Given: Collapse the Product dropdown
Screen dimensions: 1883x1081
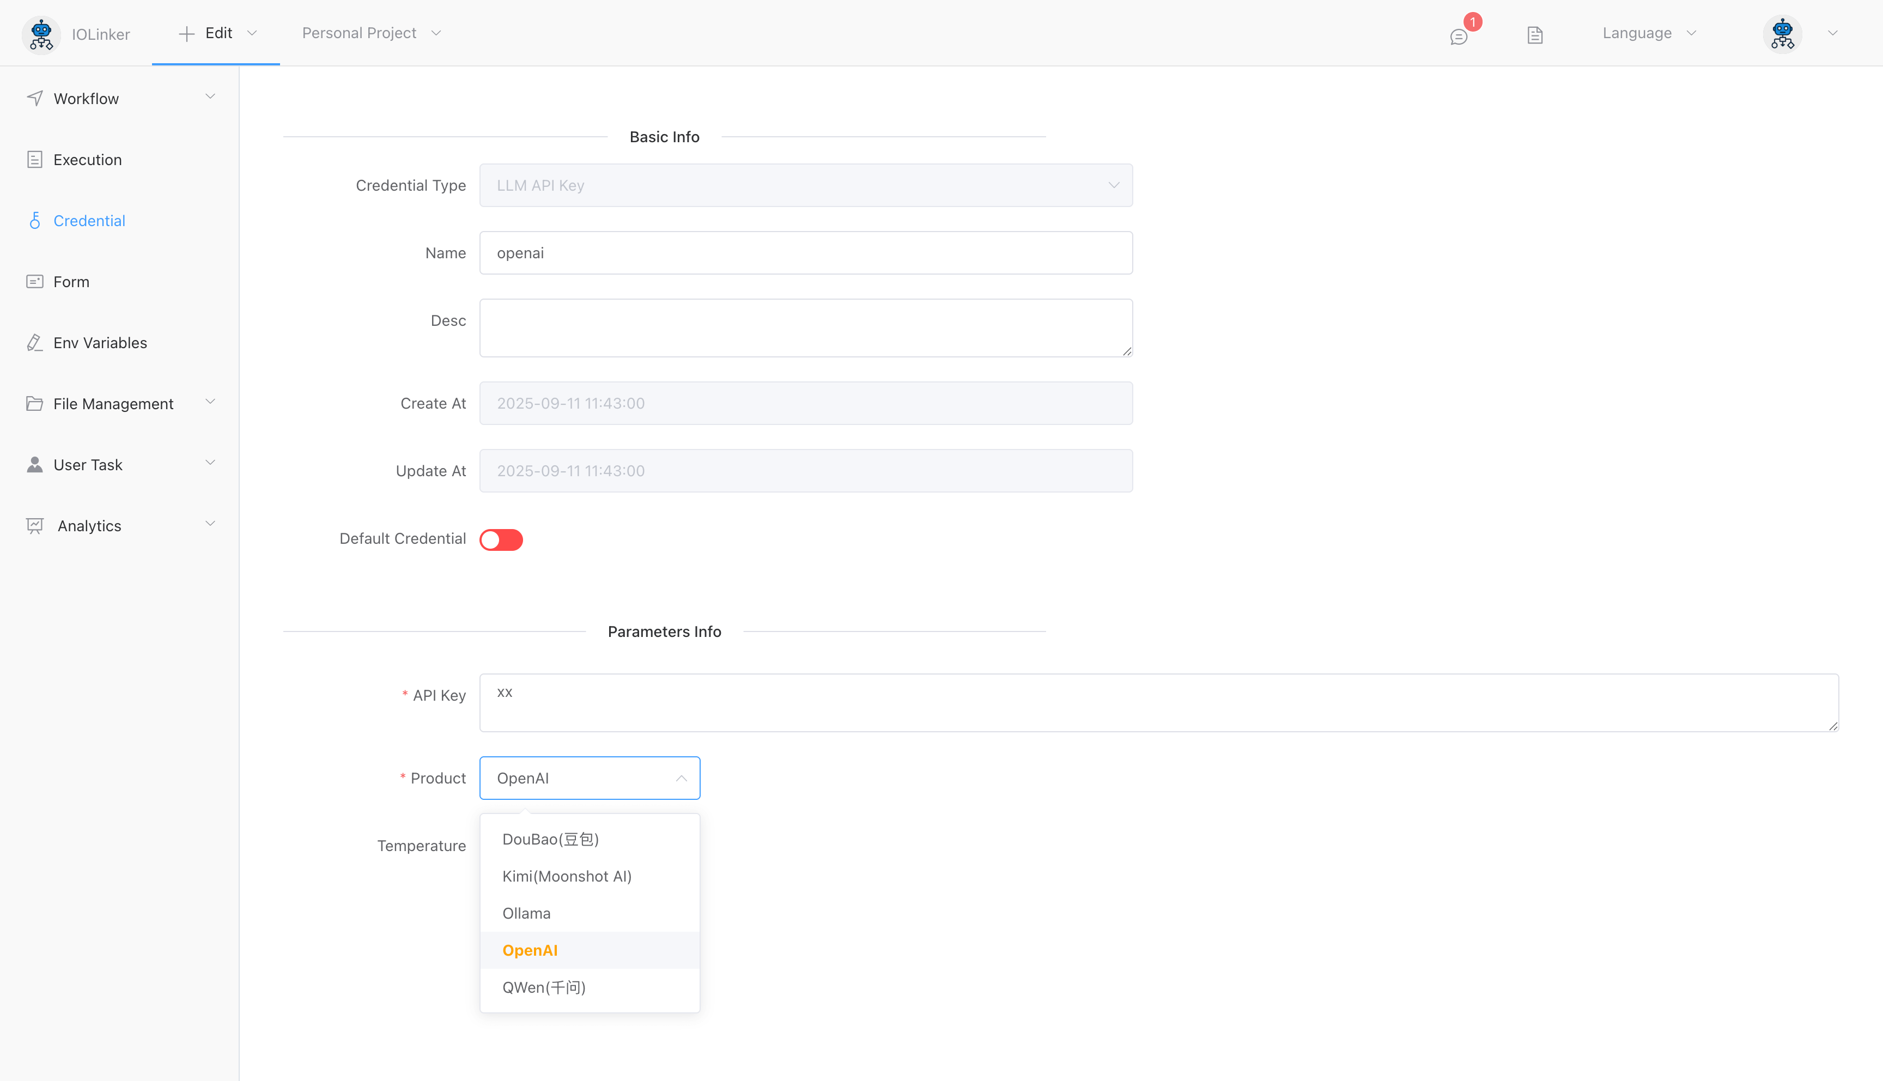Looking at the screenshot, I should [x=681, y=778].
